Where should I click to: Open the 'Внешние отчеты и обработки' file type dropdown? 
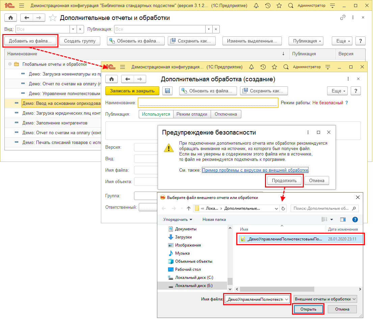click(325, 299)
